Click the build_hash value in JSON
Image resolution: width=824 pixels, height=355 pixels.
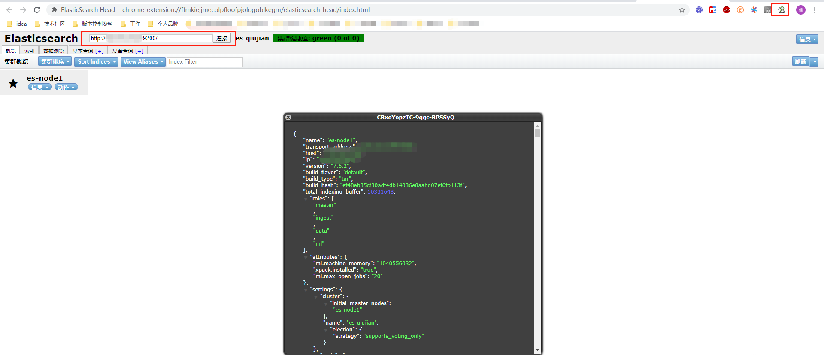[403, 185]
